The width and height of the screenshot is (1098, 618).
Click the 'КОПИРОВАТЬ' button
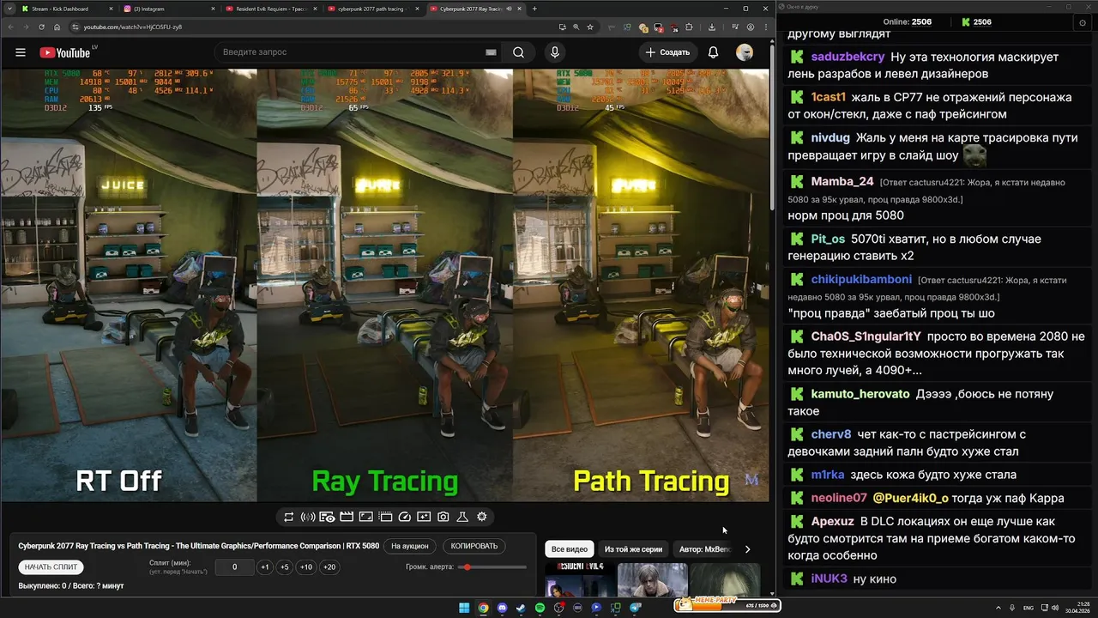click(x=474, y=546)
